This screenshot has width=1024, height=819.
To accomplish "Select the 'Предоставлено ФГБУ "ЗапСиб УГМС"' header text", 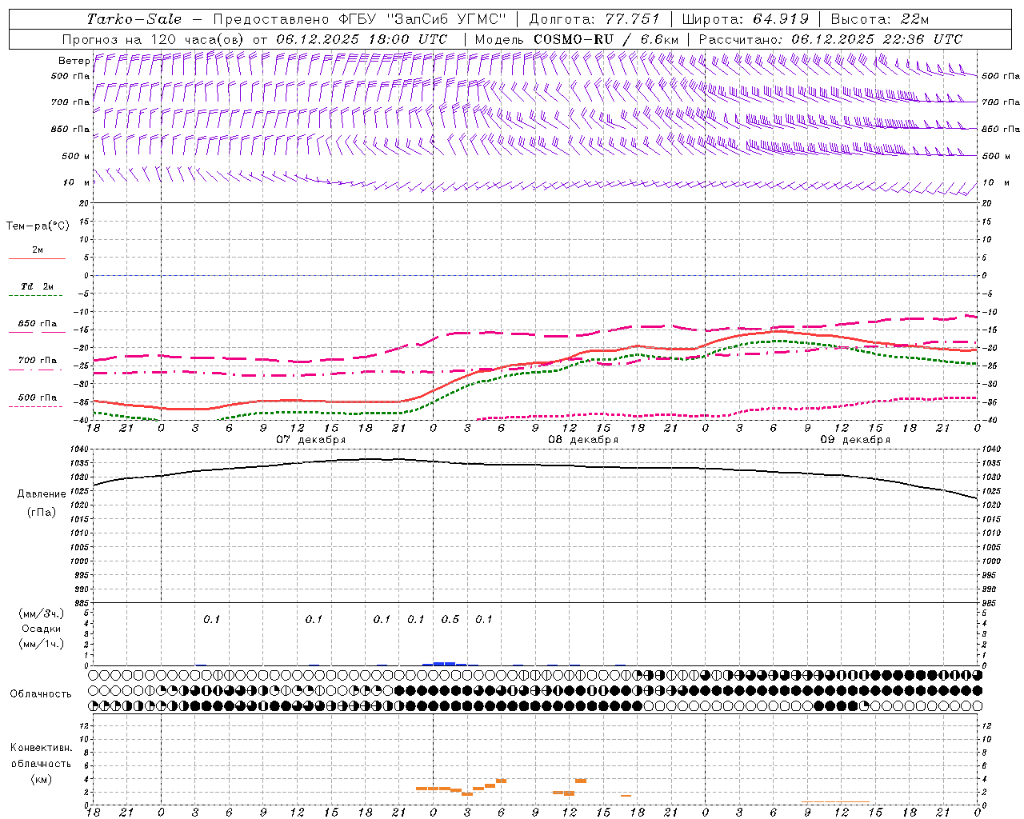I will pos(359,19).
